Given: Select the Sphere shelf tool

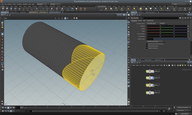Looking at the screenshot, I should click(7, 9).
